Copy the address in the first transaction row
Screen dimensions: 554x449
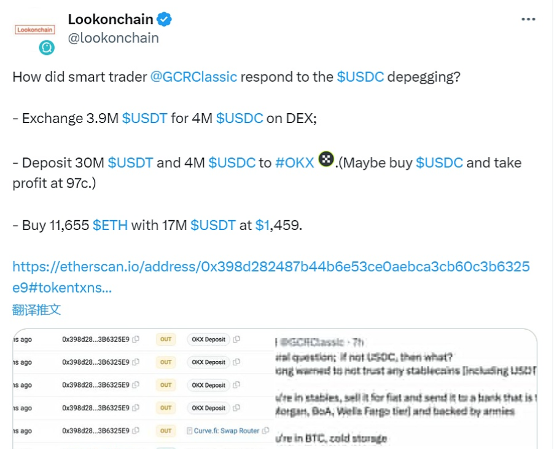click(136, 340)
